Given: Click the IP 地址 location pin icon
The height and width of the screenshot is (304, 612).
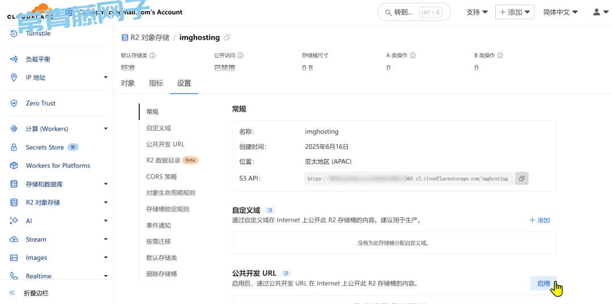Looking at the screenshot, I should (x=14, y=78).
